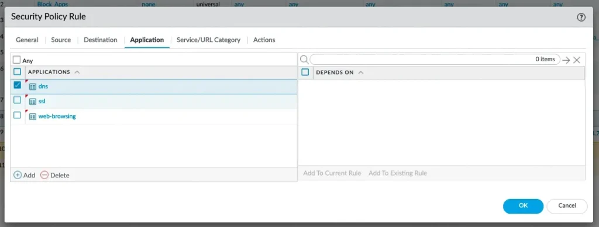Click the ssl application icon
Screen dimensions: 599x227
(x=33, y=102)
